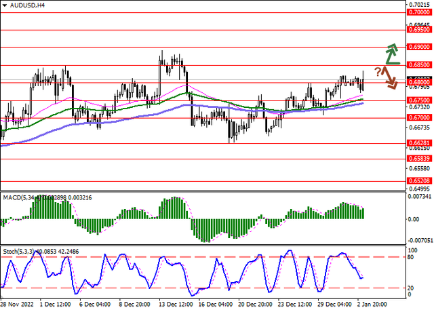Select the 0.6628 price level label
Viewport: 434px width, 310px height.
point(418,143)
